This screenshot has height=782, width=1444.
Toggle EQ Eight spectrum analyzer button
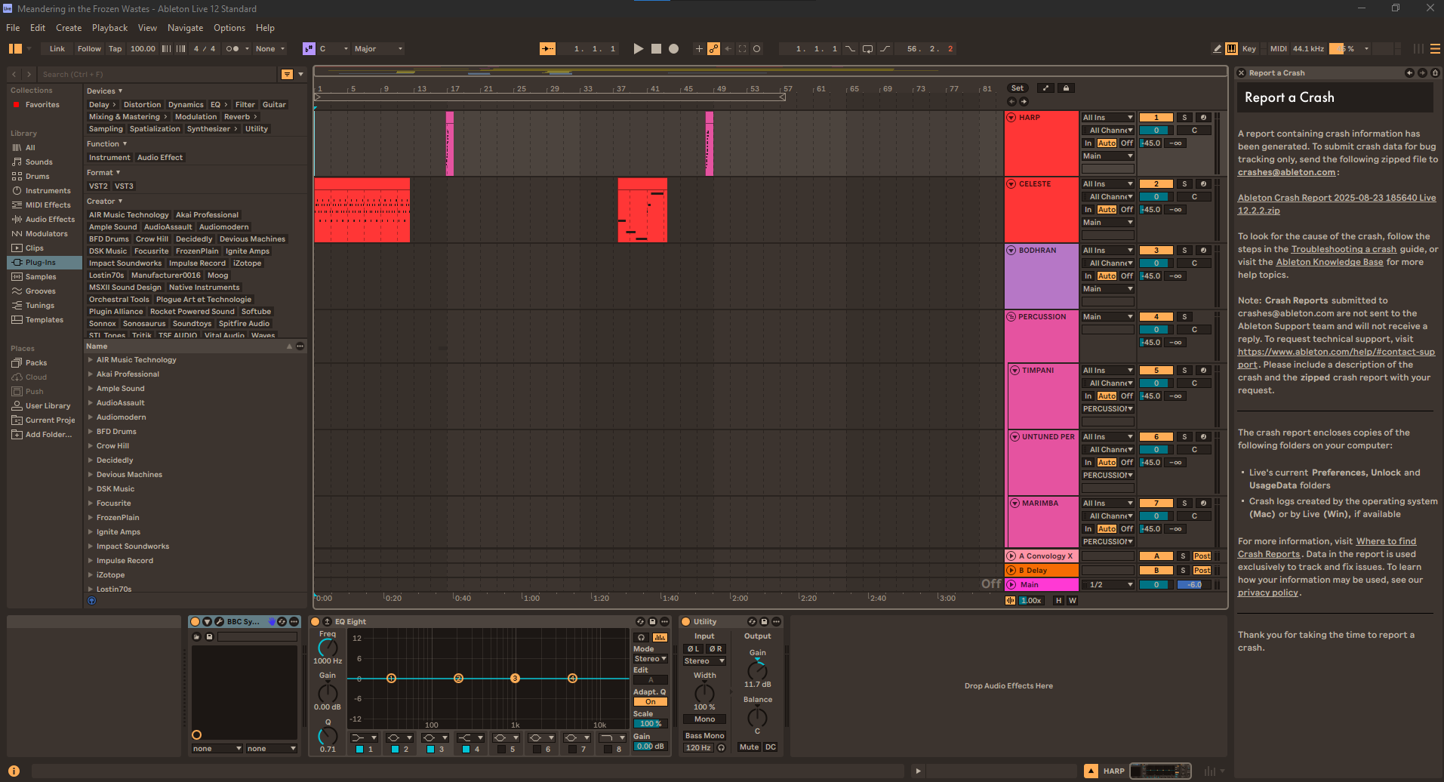[x=660, y=637]
